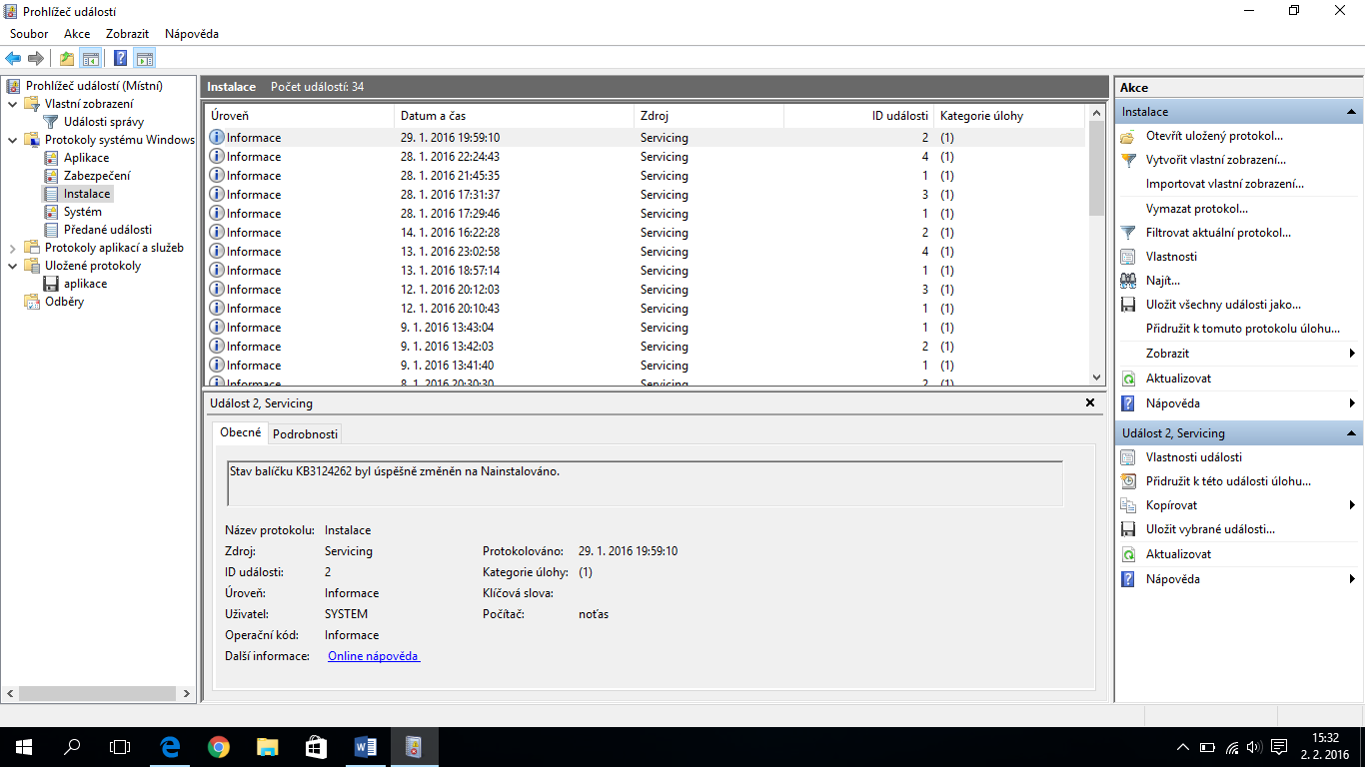Click the up-one-level folder toolbar icon
This screenshot has width=1365, height=767.
point(66,58)
